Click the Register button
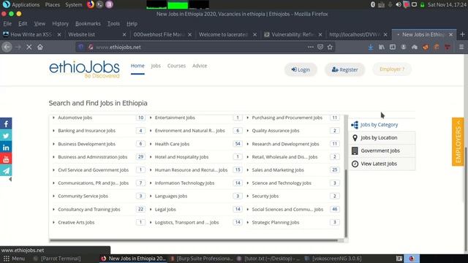Screen dimensions: 468x263 pyautogui.click(x=344, y=69)
